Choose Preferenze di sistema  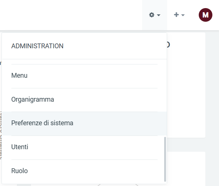click(84, 124)
